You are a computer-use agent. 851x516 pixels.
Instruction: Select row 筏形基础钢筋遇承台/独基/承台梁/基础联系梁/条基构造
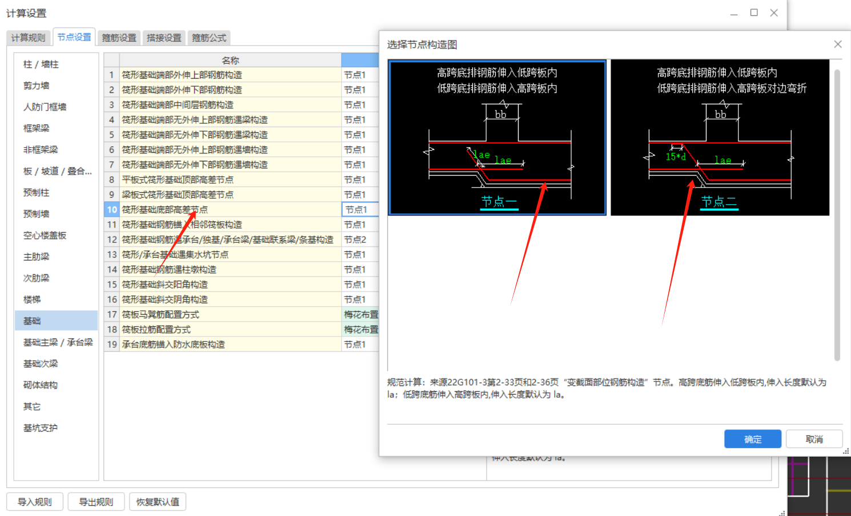pyautogui.click(x=230, y=239)
